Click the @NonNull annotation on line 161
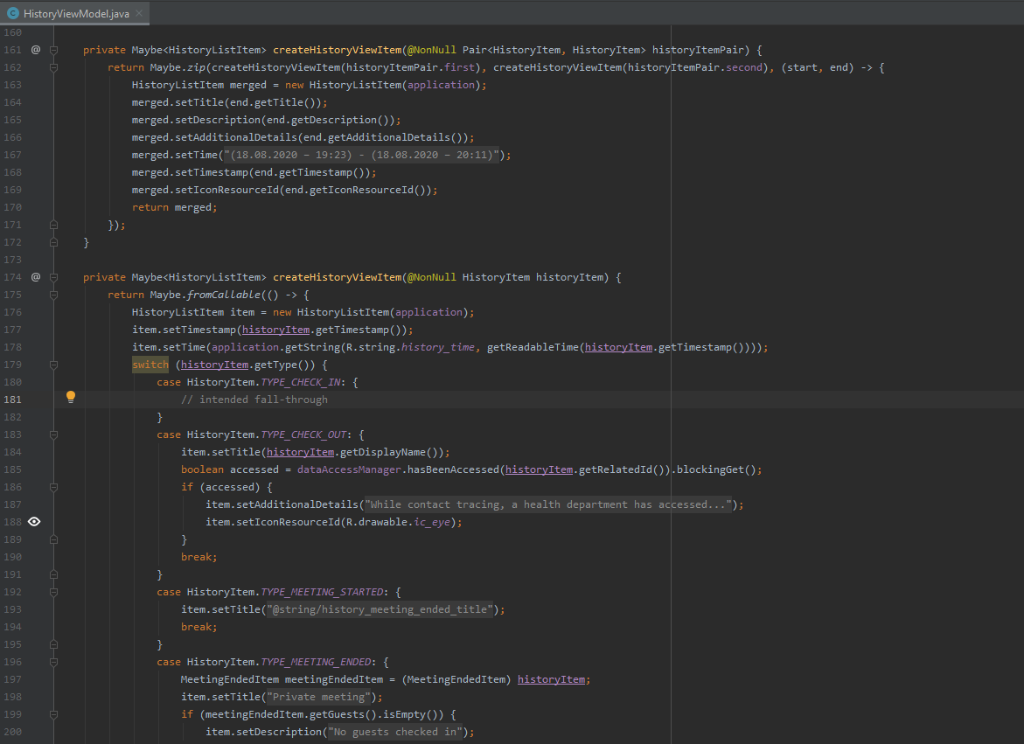The height and width of the screenshot is (744, 1024). (x=432, y=50)
